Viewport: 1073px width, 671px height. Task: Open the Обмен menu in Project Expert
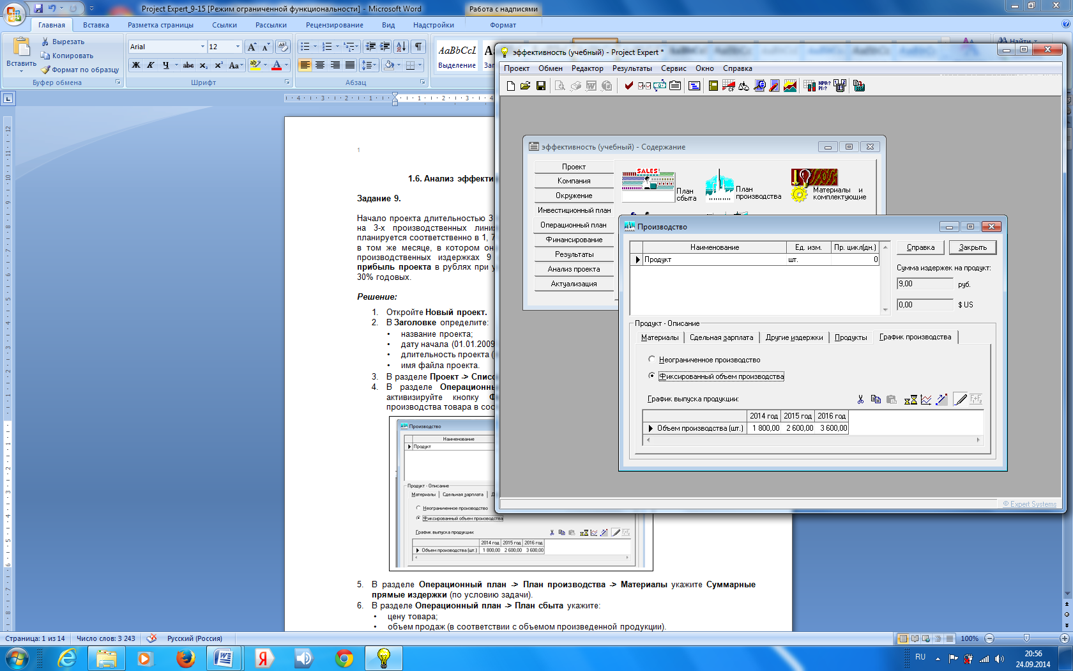(551, 68)
